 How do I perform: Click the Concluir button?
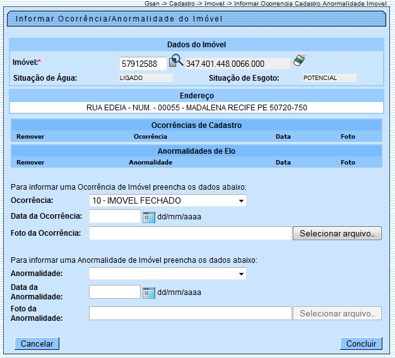pyautogui.click(x=361, y=344)
